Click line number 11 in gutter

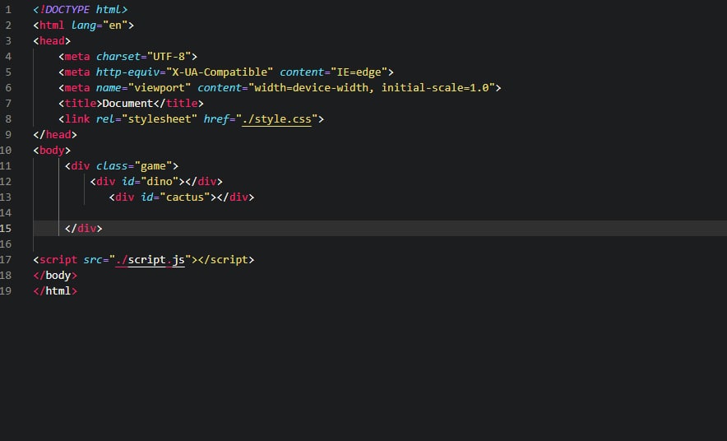pos(6,166)
